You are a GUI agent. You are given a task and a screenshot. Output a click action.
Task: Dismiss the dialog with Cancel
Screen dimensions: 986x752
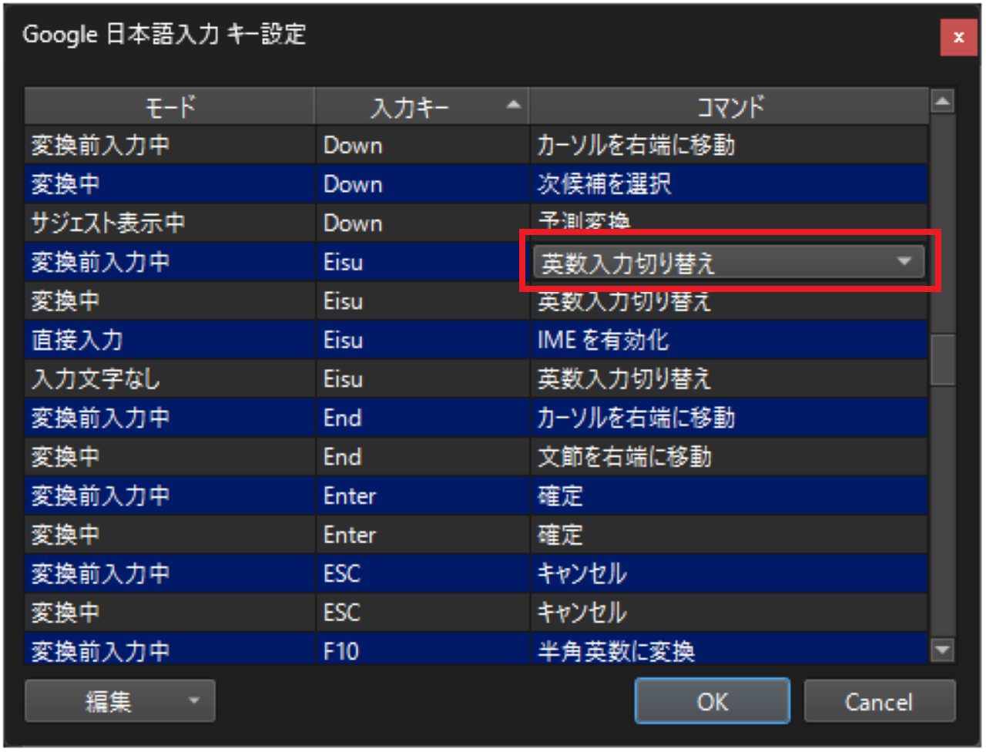(x=879, y=701)
